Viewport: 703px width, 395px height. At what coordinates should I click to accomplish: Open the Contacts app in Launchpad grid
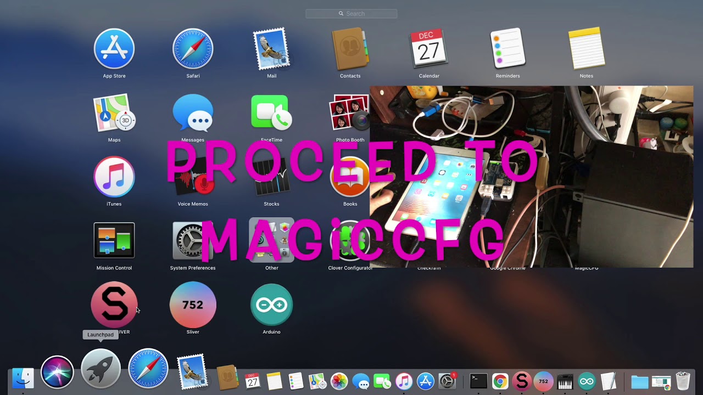(x=350, y=49)
